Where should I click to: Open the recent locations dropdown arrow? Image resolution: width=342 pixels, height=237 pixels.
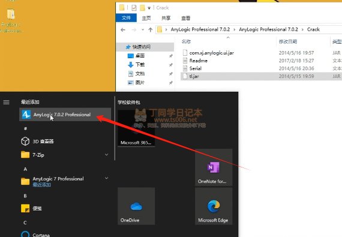143,29
